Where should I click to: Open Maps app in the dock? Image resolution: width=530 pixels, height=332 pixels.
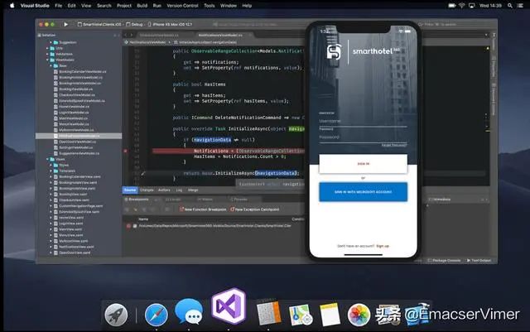(x=298, y=315)
